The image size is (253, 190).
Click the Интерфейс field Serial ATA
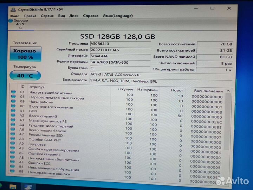120,56
